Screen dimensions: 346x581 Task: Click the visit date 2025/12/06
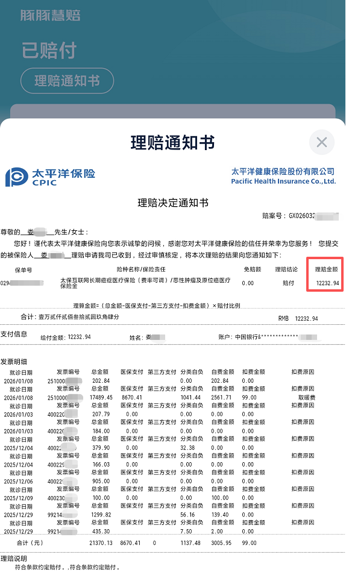pyautogui.click(x=18, y=481)
